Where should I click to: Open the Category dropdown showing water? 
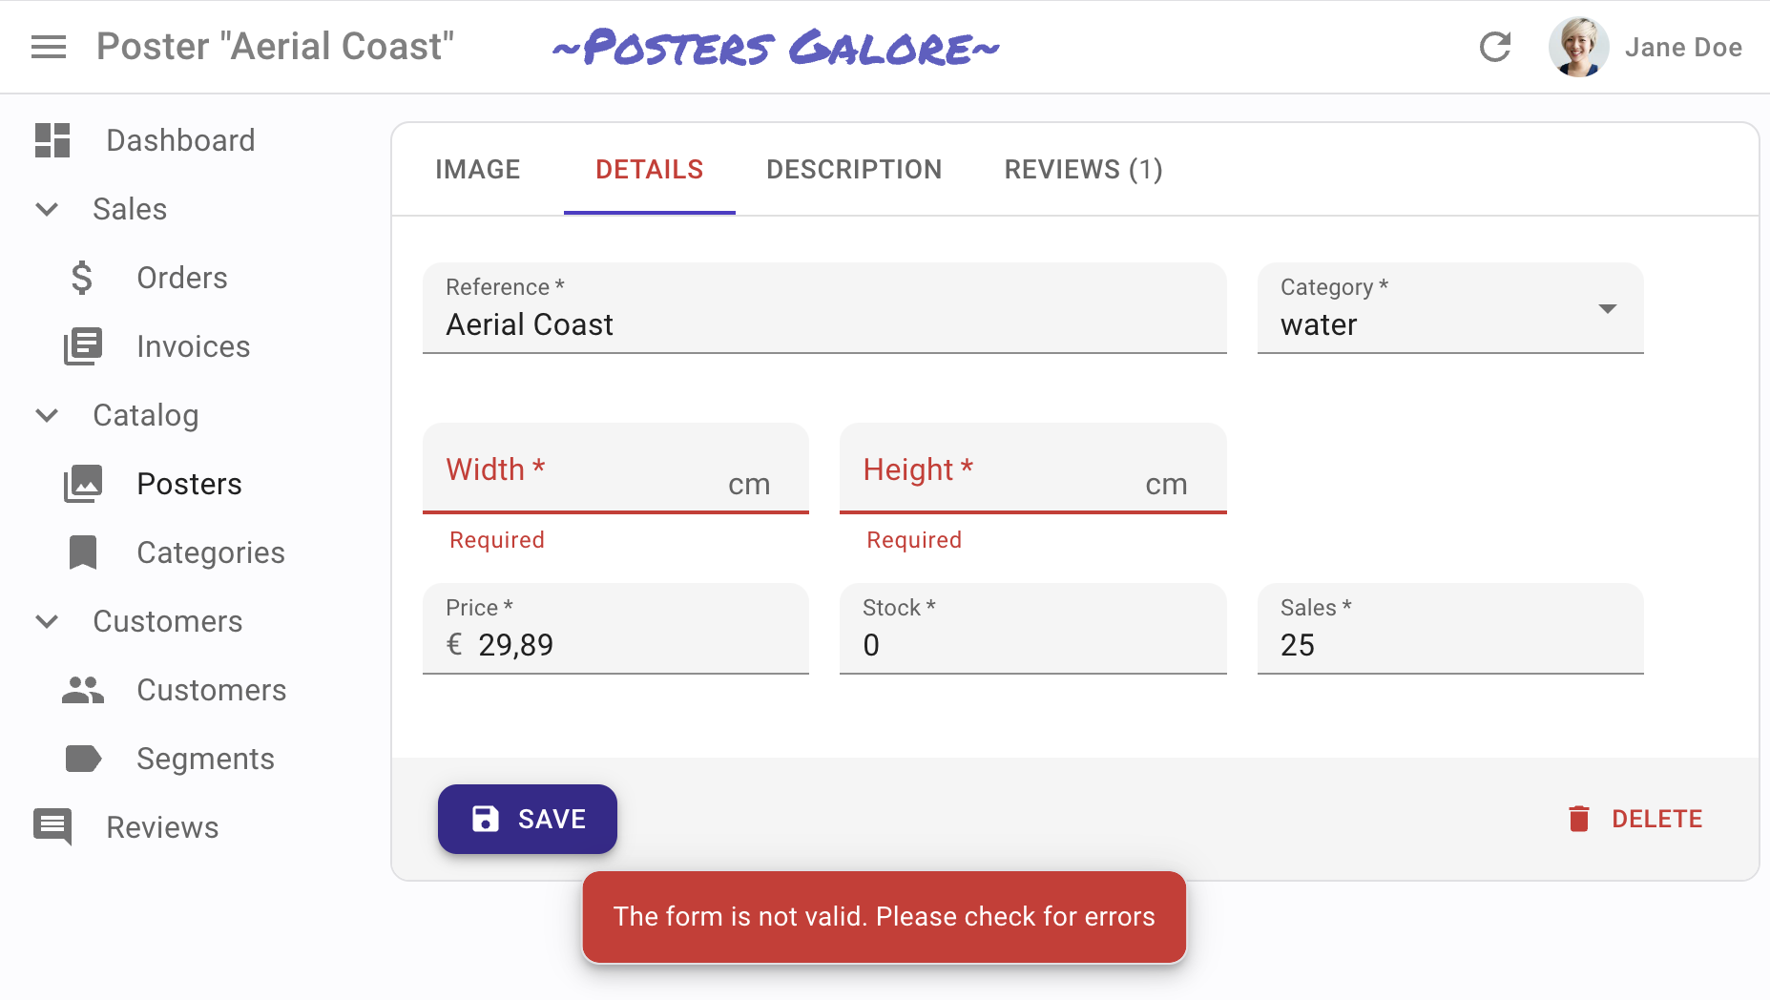1609,308
